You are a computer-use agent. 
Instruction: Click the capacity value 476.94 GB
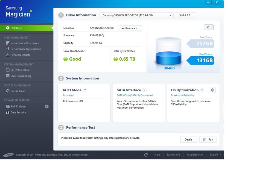pyautogui.click(x=96, y=43)
